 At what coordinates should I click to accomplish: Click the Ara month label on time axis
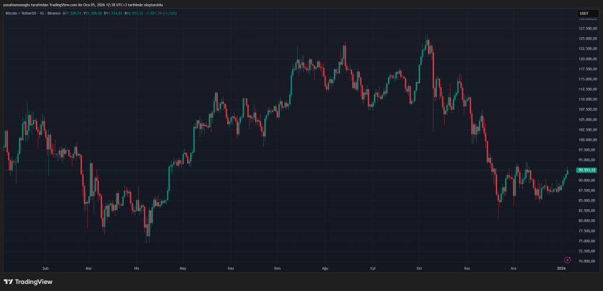tap(513, 269)
